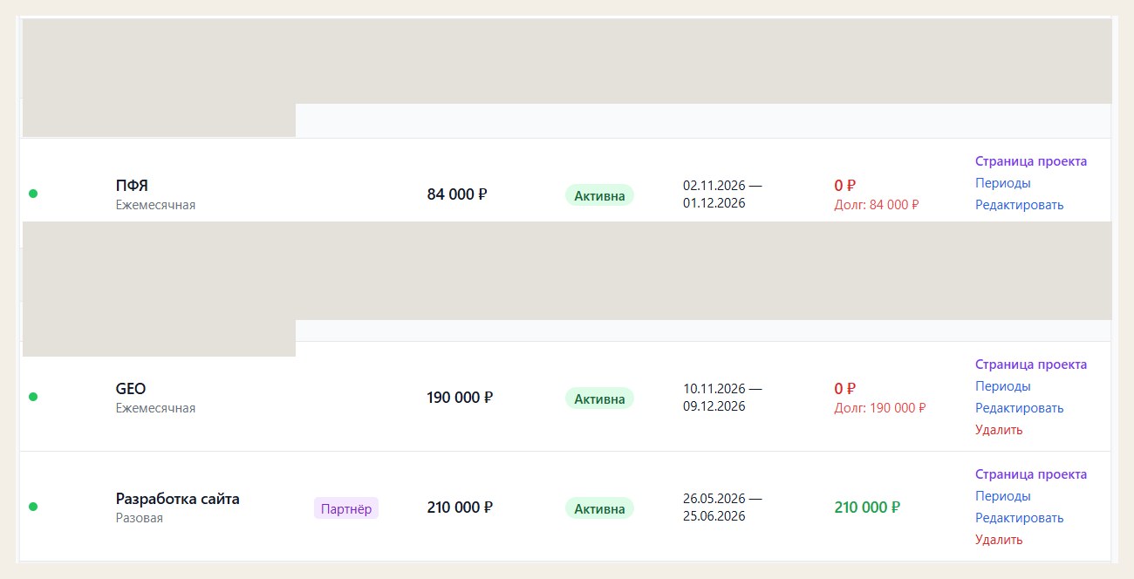Screen dimensions: 1134x579
Task: Open Периоды link in ПФЯ row
Action: point(1003,183)
